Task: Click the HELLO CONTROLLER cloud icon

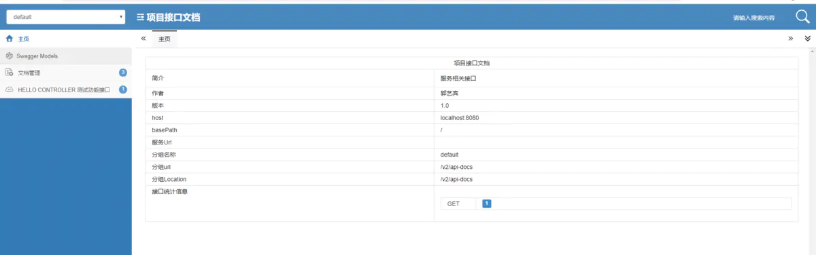Action: (x=10, y=90)
